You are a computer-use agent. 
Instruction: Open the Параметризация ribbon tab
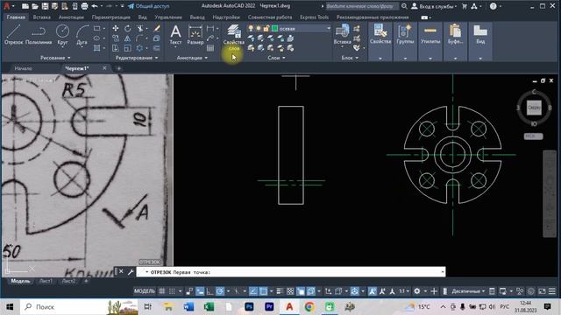[111, 17]
